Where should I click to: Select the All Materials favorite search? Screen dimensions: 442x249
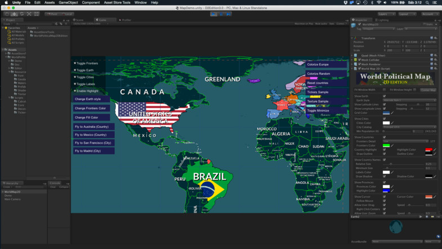click(17, 32)
